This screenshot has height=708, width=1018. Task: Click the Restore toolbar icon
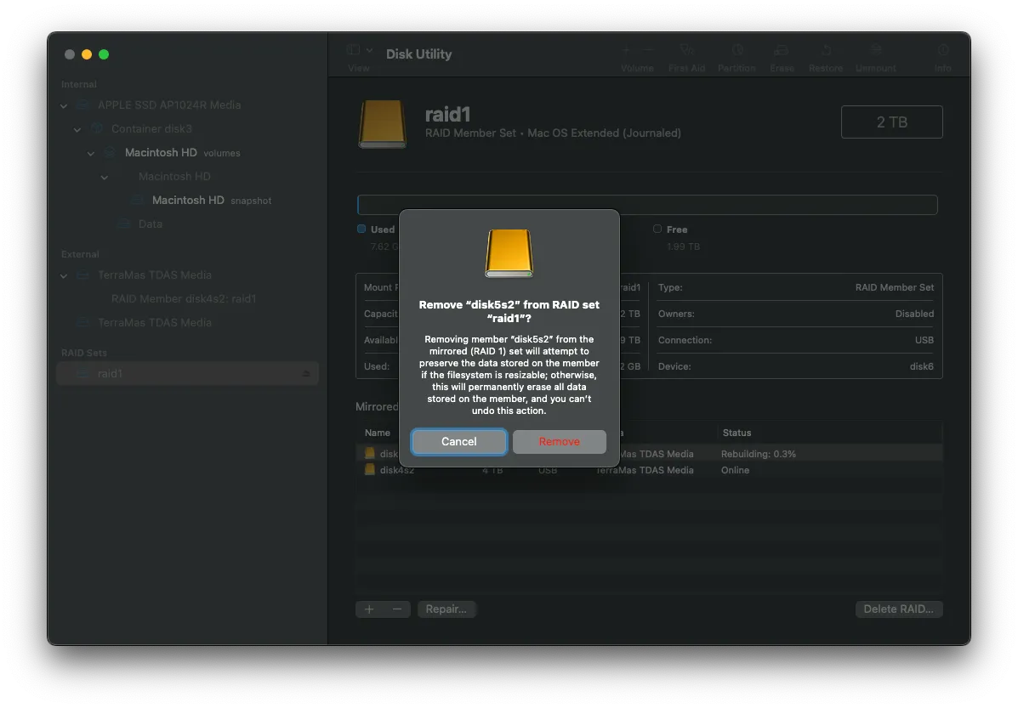(x=825, y=51)
